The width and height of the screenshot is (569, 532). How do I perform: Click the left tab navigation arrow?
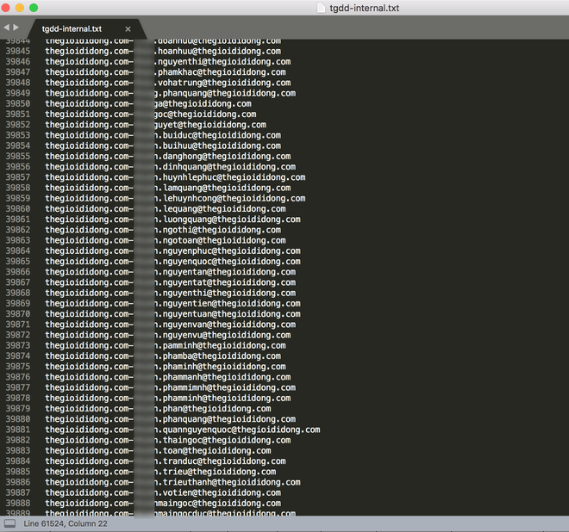[6, 28]
